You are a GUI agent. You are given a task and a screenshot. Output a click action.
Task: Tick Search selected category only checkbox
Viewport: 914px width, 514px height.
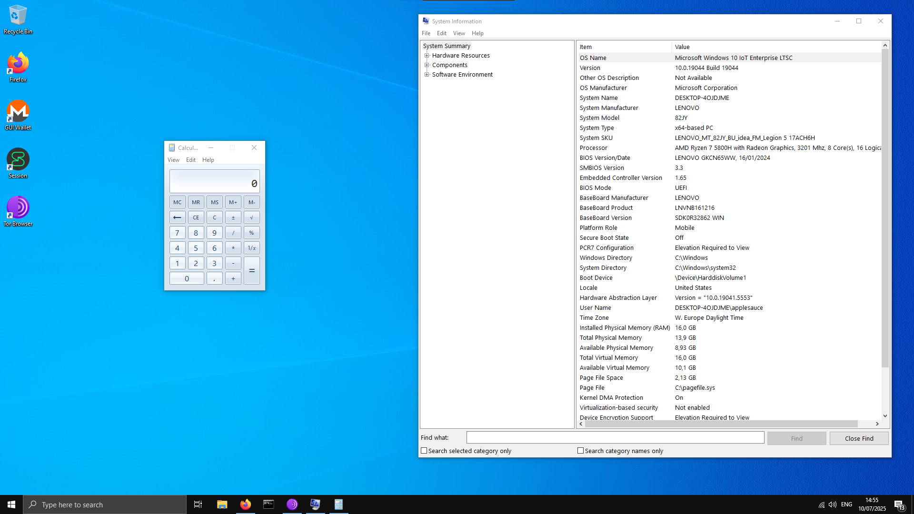(424, 451)
